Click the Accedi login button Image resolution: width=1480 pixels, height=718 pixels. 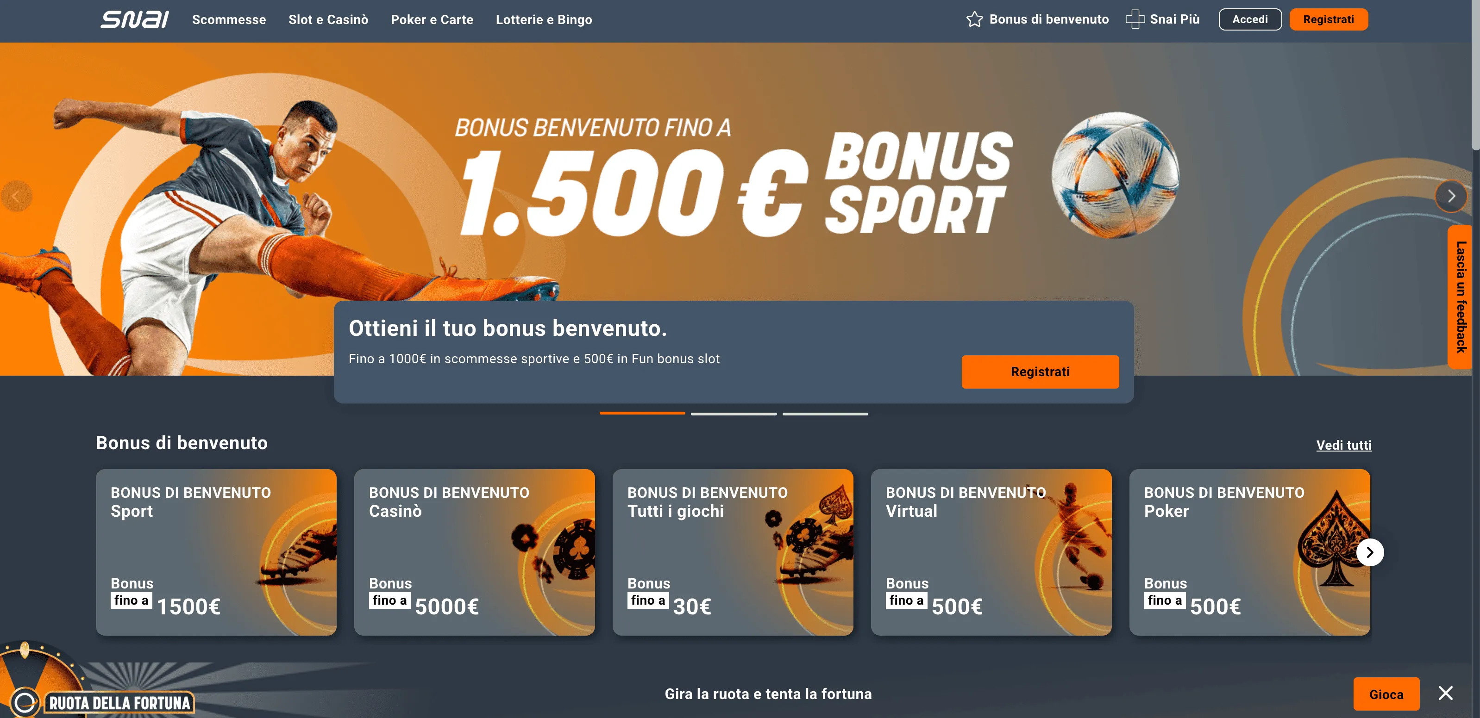pos(1249,19)
